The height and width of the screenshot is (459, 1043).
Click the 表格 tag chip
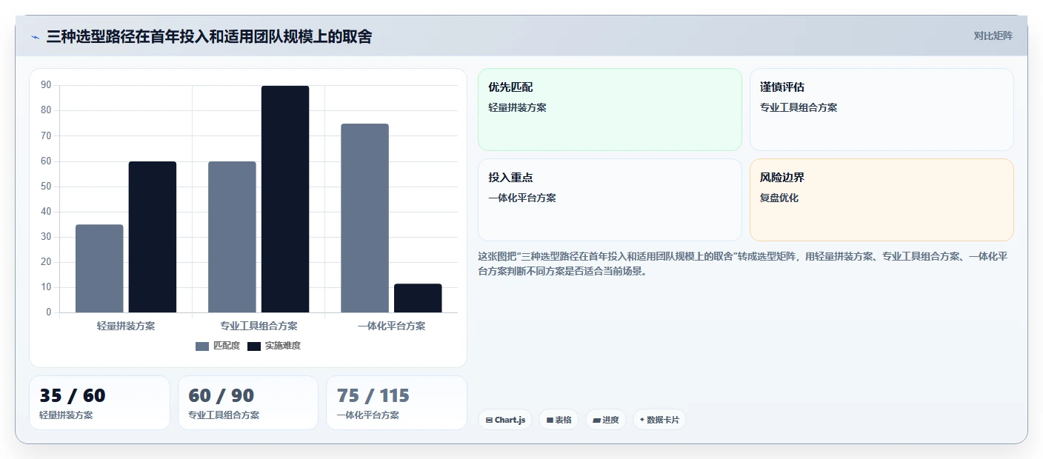coord(559,420)
